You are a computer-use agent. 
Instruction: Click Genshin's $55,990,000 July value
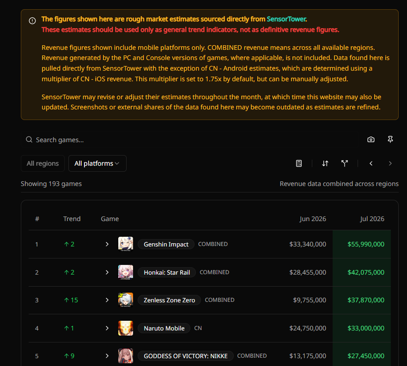pyautogui.click(x=366, y=244)
